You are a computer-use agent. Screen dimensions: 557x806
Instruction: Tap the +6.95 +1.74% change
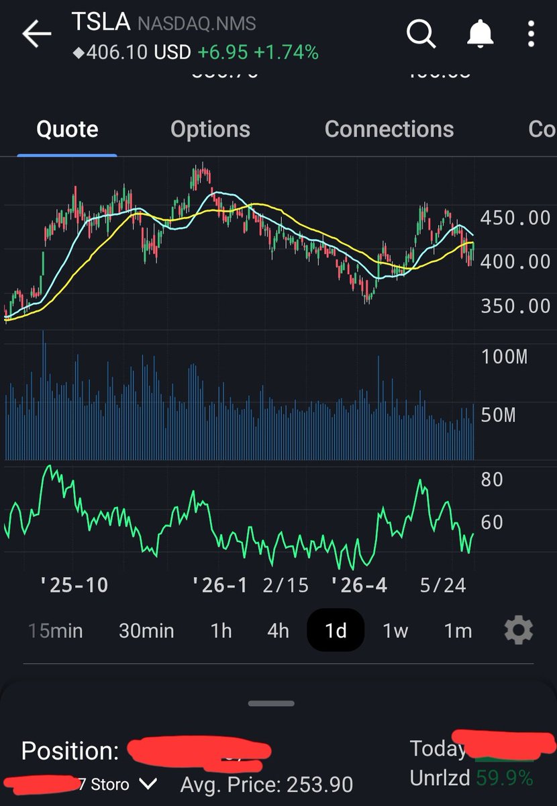tap(258, 52)
